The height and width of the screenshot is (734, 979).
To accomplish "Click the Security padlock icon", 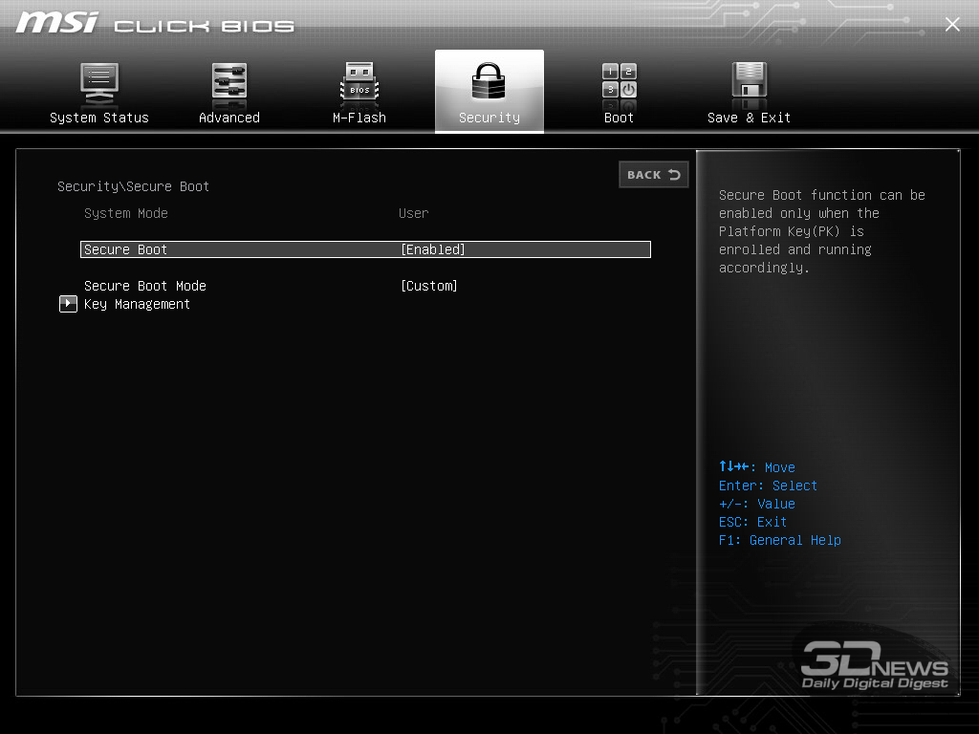I will pos(489,83).
